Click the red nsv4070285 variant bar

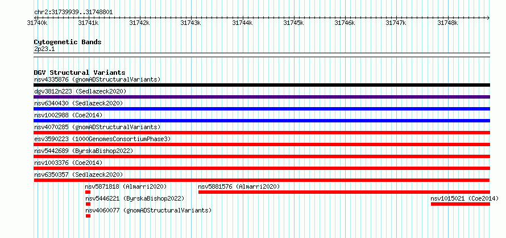pos(262,133)
